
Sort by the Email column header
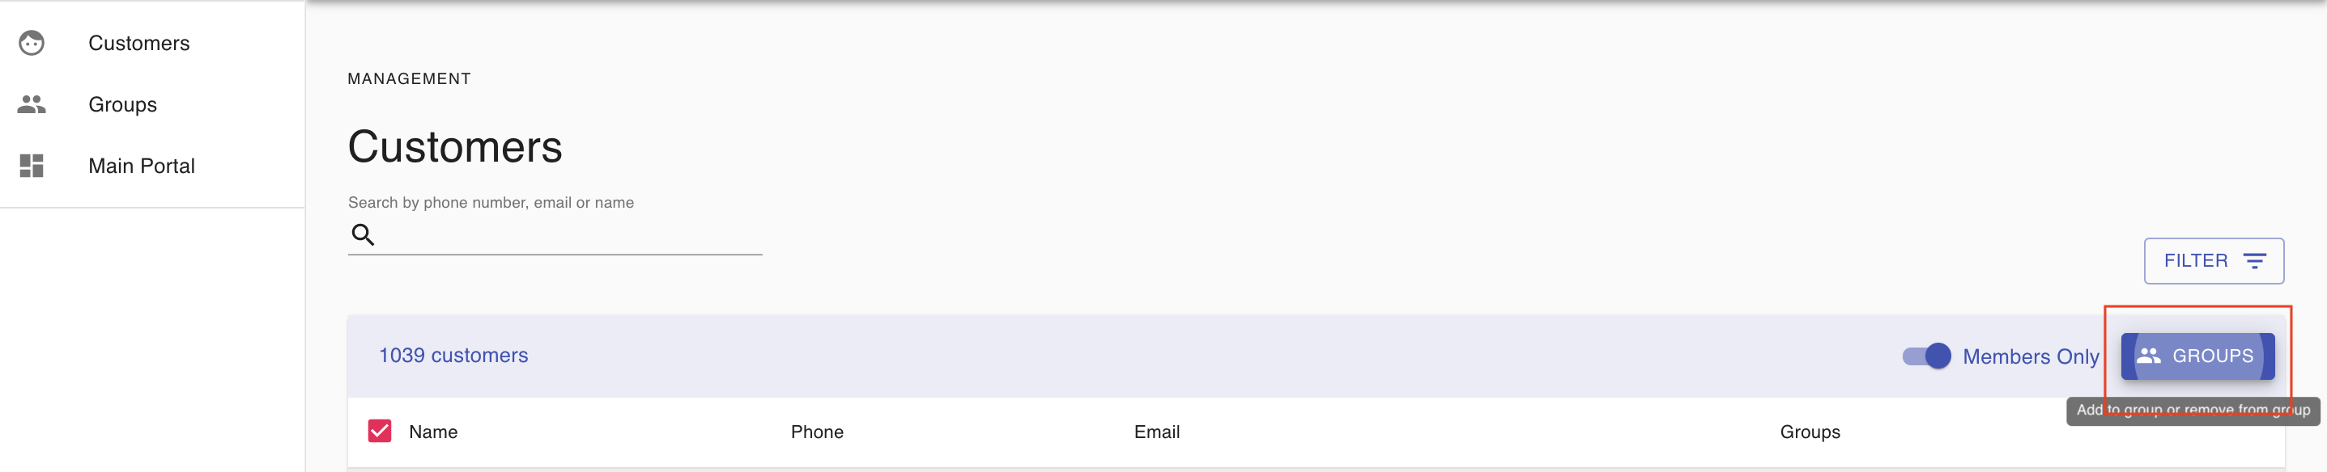point(1157,432)
